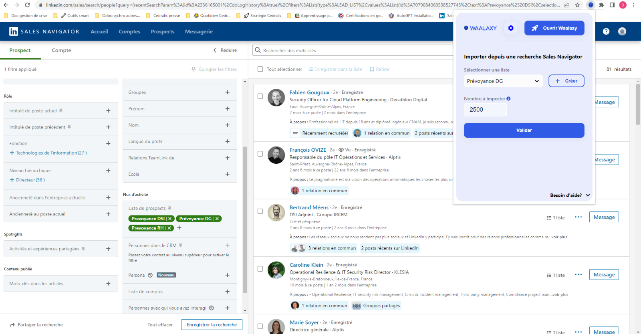Open Waalaxy settings gear icon
This screenshot has width=641, height=334.
[x=510, y=28]
